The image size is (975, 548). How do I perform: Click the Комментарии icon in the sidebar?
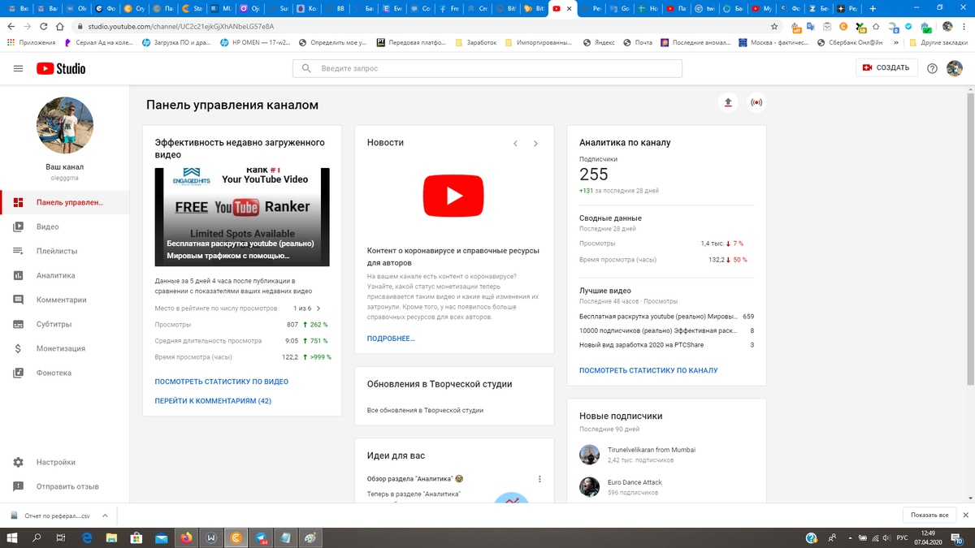click(x=18, y=300)
